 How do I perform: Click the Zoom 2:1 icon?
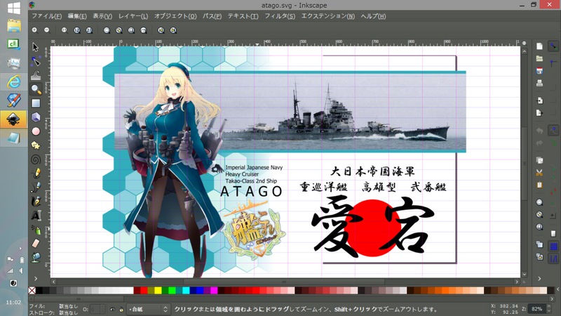click(x=89, y=30)
